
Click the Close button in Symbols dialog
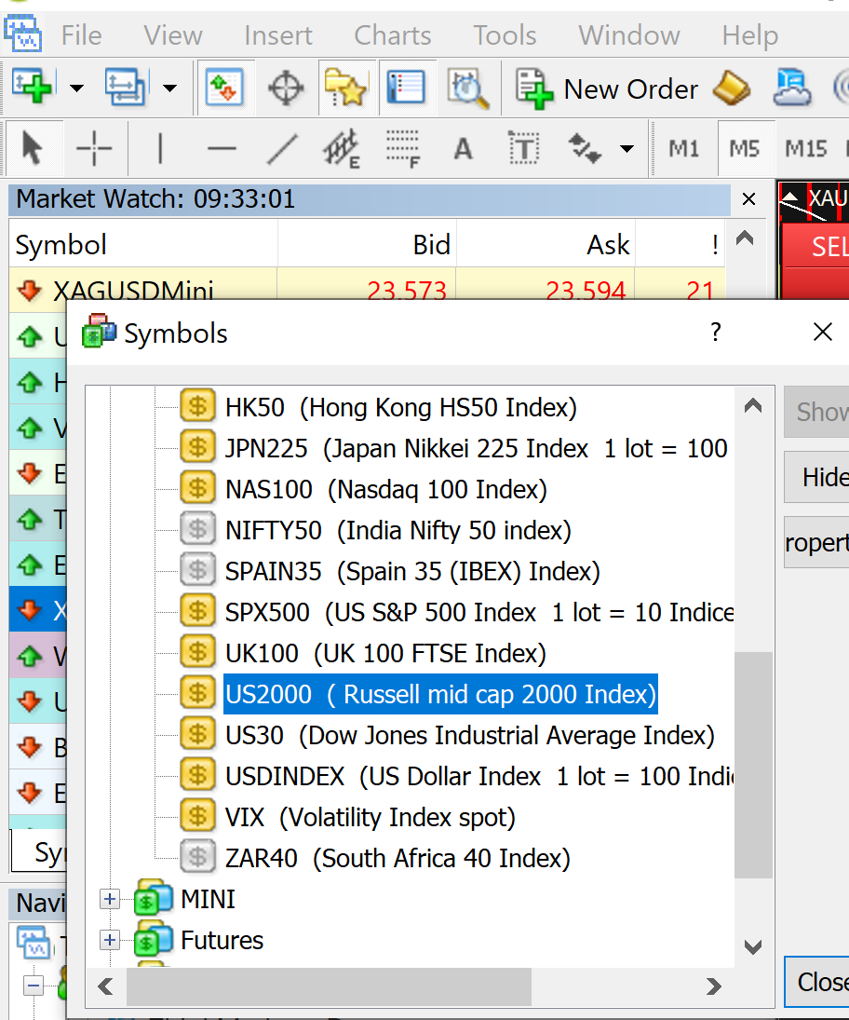pyautogui.click(x=817, y=982)
